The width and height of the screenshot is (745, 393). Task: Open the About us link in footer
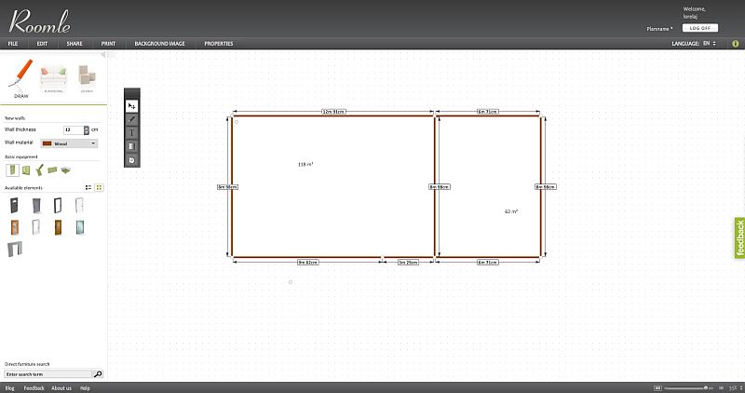[61, 388]
